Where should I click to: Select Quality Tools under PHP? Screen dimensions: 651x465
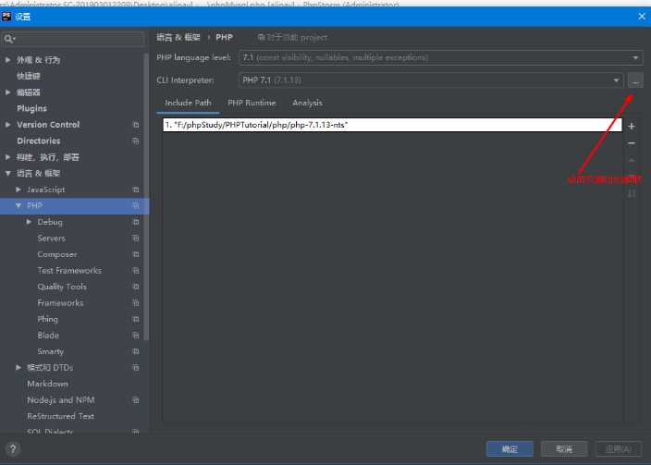(62, 287)
